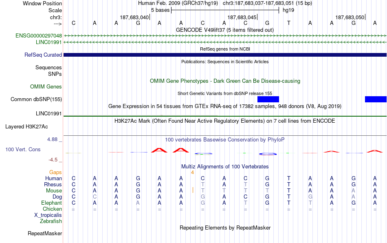
Task: Click the Human alignment row label
Action: tap(53, 178)
